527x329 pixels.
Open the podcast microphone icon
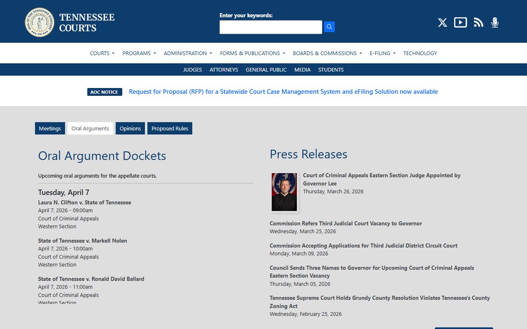pos(495,23)
